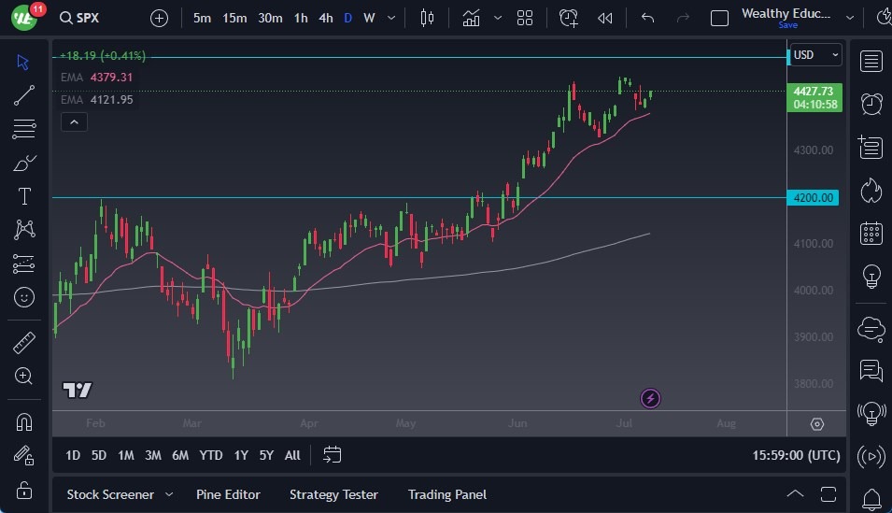Toggle lock all drawing tools
The height and width of the screenshot is (513, 892).
(x=24, y=490)
